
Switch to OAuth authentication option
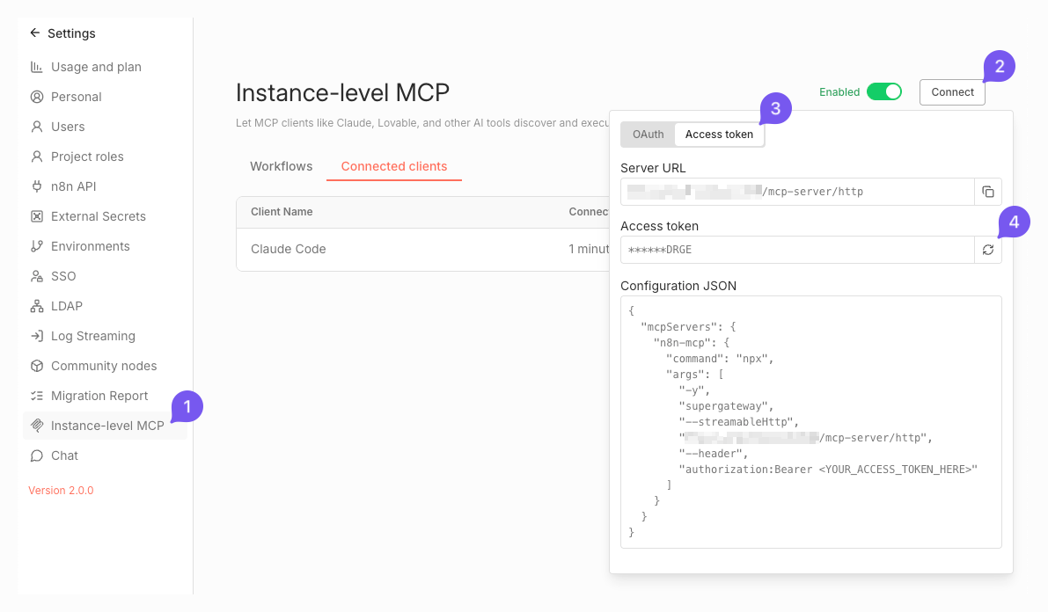click(x=648, y=135)
